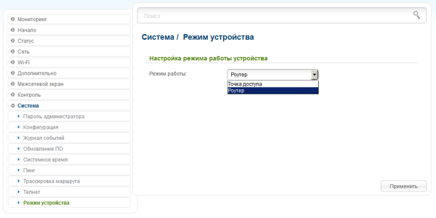Collapse the Система section via its arrow icon

point(13,106)
